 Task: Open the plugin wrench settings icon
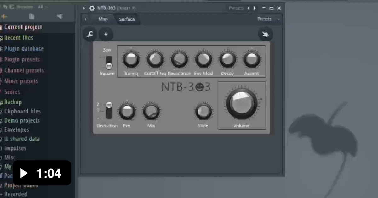[90, 34]
